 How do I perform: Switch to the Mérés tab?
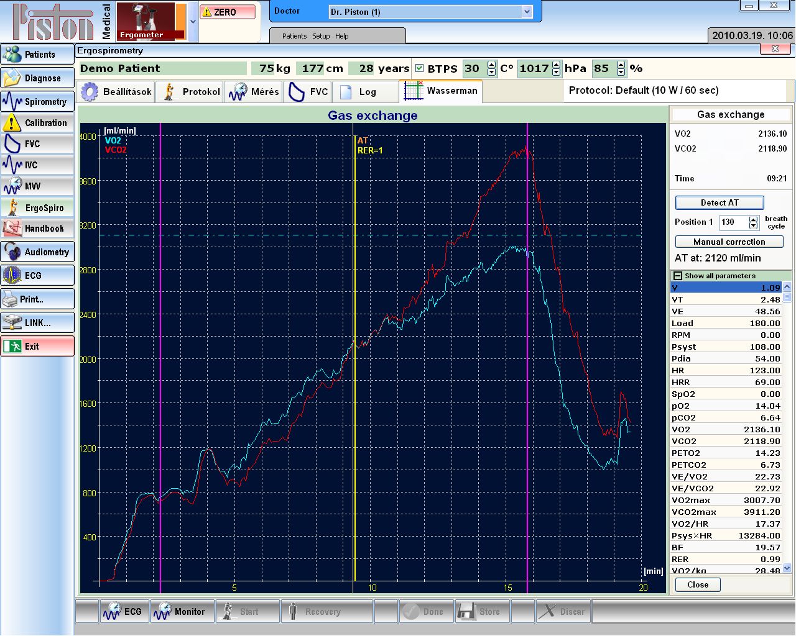(253, 92)
